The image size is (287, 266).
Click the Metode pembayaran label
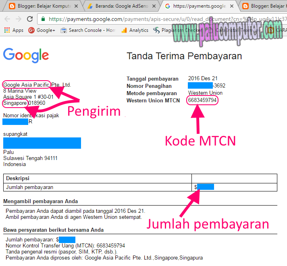click(152, 94)
